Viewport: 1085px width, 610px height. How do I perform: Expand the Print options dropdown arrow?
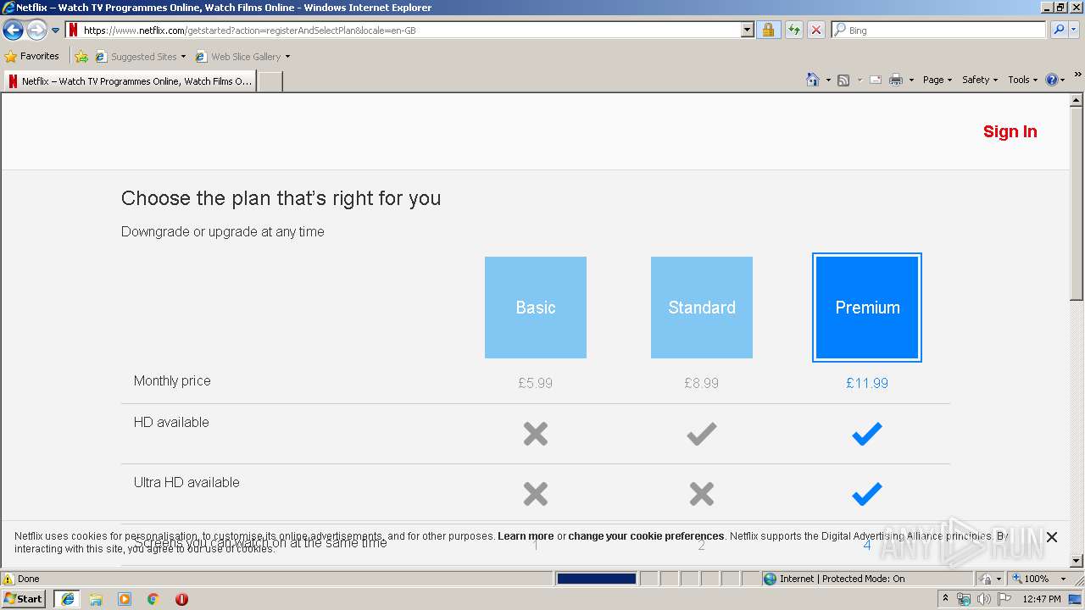point(911,80)
